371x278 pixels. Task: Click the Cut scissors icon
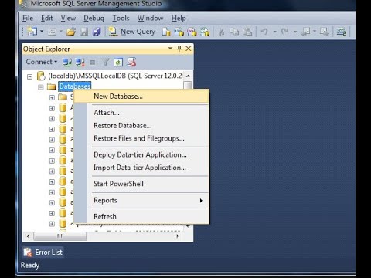[221, 32]
